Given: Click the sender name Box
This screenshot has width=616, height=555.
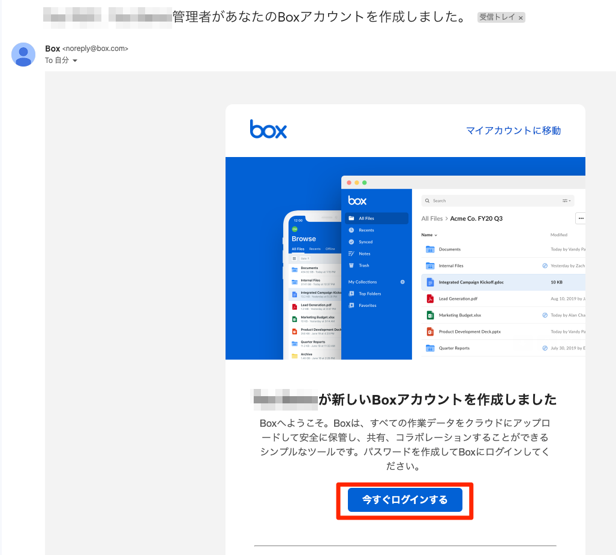Looking at the screenshot, I should point(53,49).
